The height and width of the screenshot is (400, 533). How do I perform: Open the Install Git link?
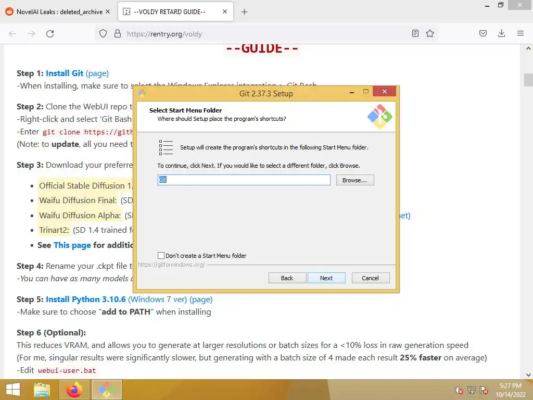(65, 73)
